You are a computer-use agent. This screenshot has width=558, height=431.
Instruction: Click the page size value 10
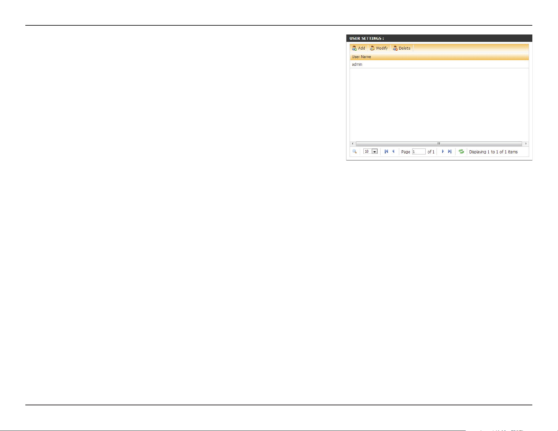(367, 152)
